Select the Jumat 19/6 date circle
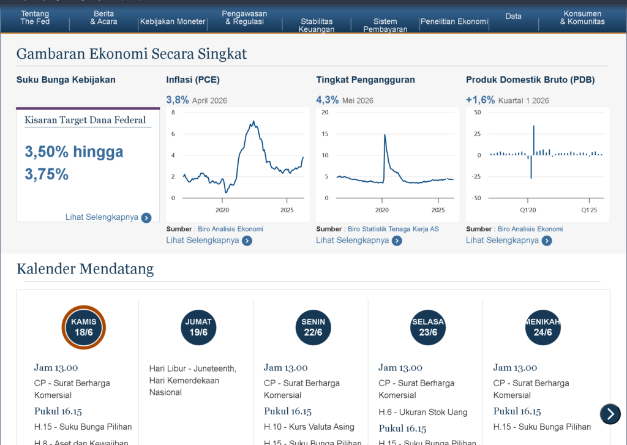The height and width of the screenshot is (445, 627). coord(198,327)
